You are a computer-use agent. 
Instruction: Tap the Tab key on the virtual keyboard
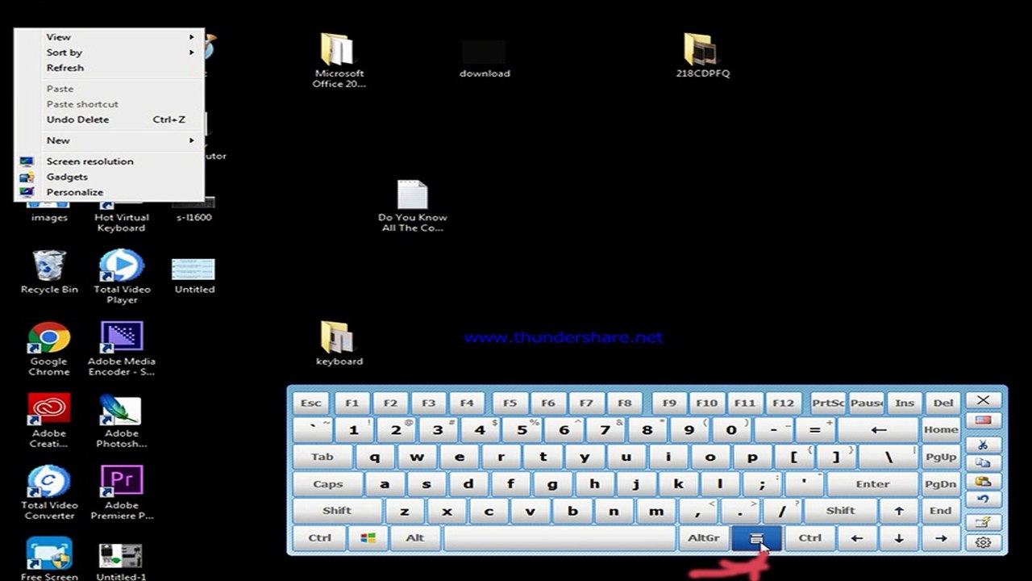coord(322,457)
